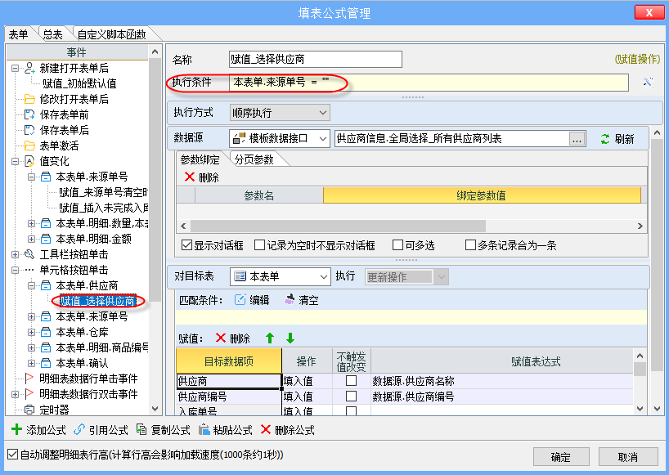Click the 定时器 timer icon
The width and height of the screenshot is (669, 475).
click(29, 410)
